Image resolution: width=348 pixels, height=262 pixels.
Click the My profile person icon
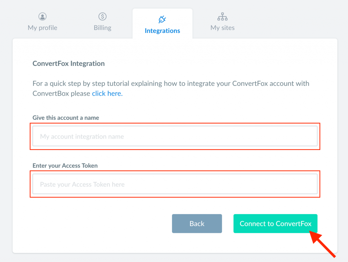42,16
